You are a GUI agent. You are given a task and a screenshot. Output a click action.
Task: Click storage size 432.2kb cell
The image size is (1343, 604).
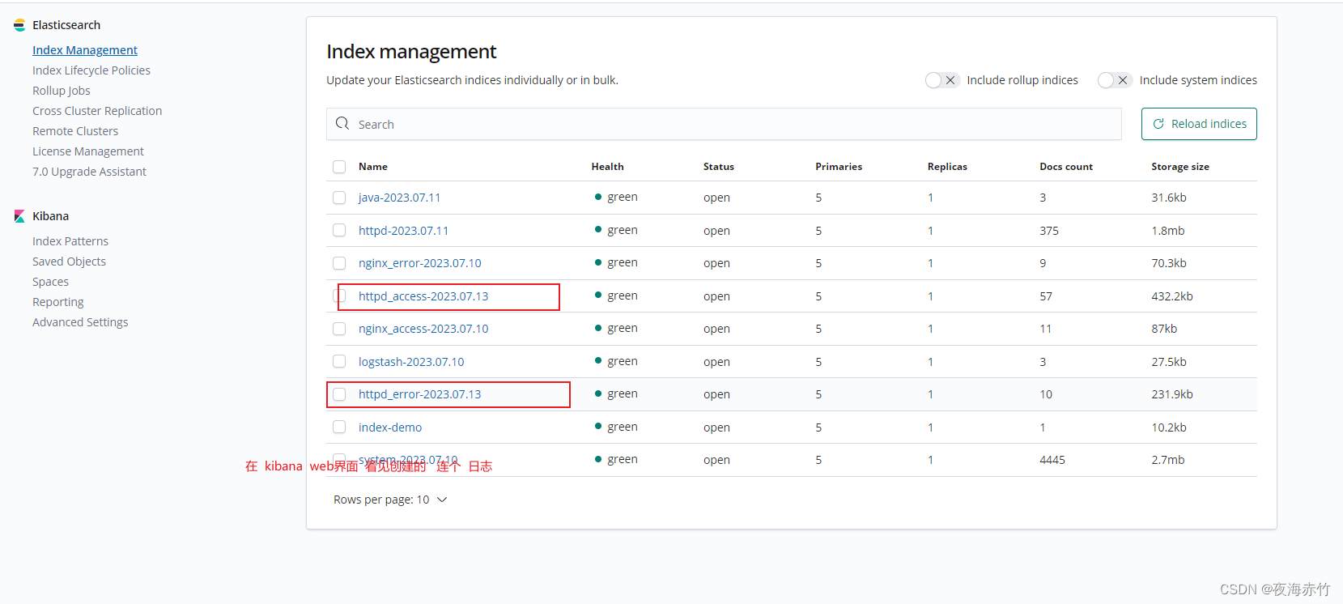tap(1172, 296)
